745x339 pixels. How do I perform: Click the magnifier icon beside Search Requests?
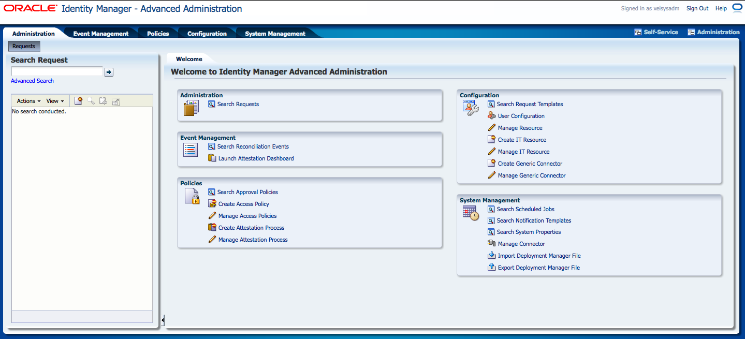(211, 104)
